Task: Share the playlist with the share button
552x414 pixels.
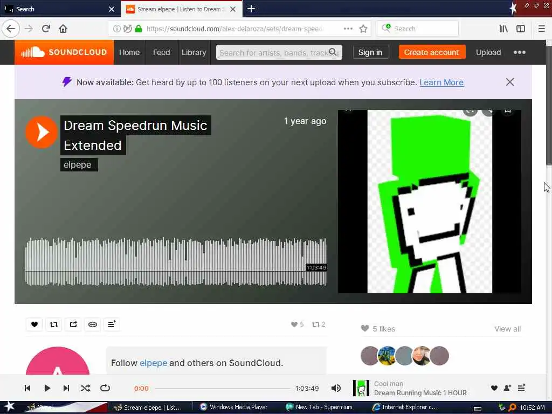Action: click(73, 324)
